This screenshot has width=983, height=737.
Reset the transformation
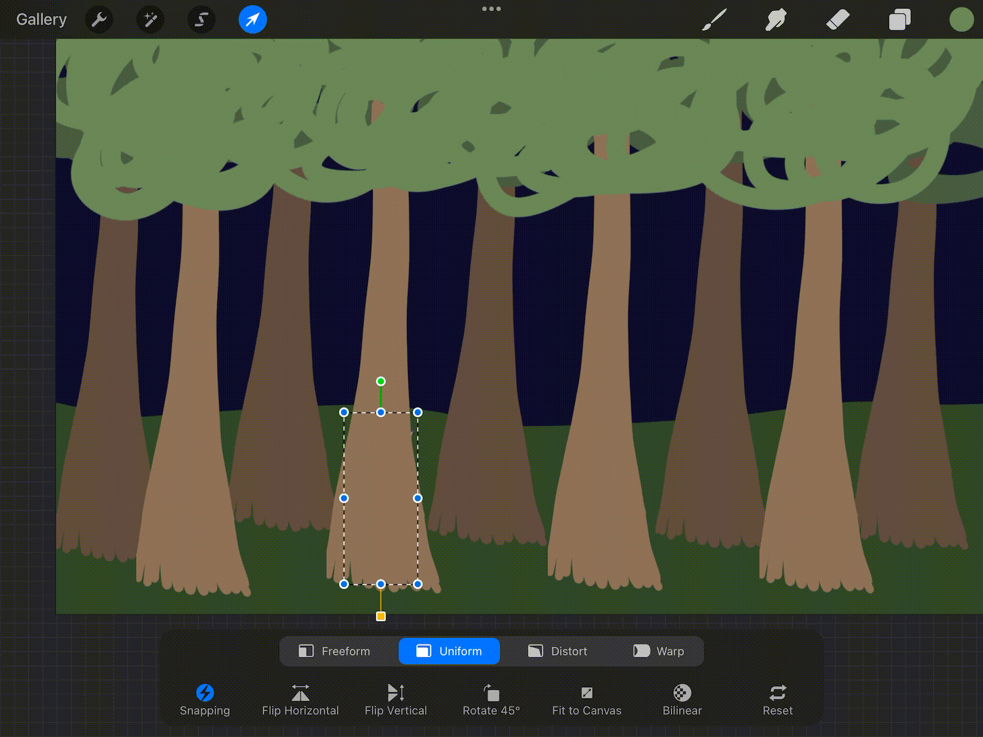tap(778, 700)
